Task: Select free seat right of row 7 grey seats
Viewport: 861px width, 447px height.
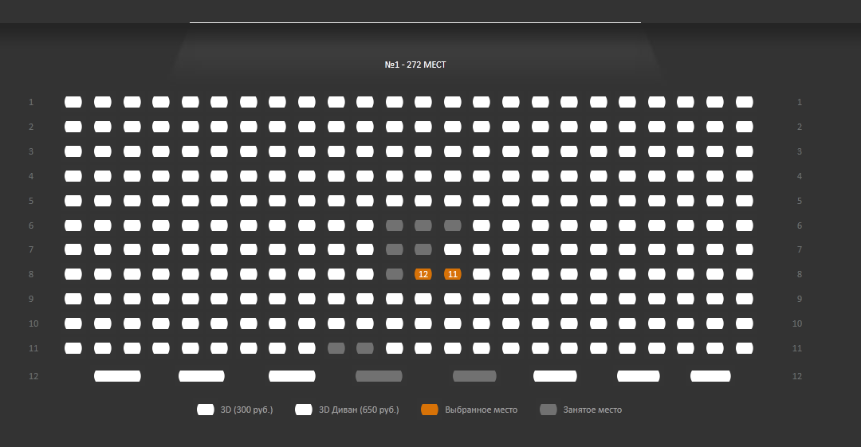Action: coord(453,249)
